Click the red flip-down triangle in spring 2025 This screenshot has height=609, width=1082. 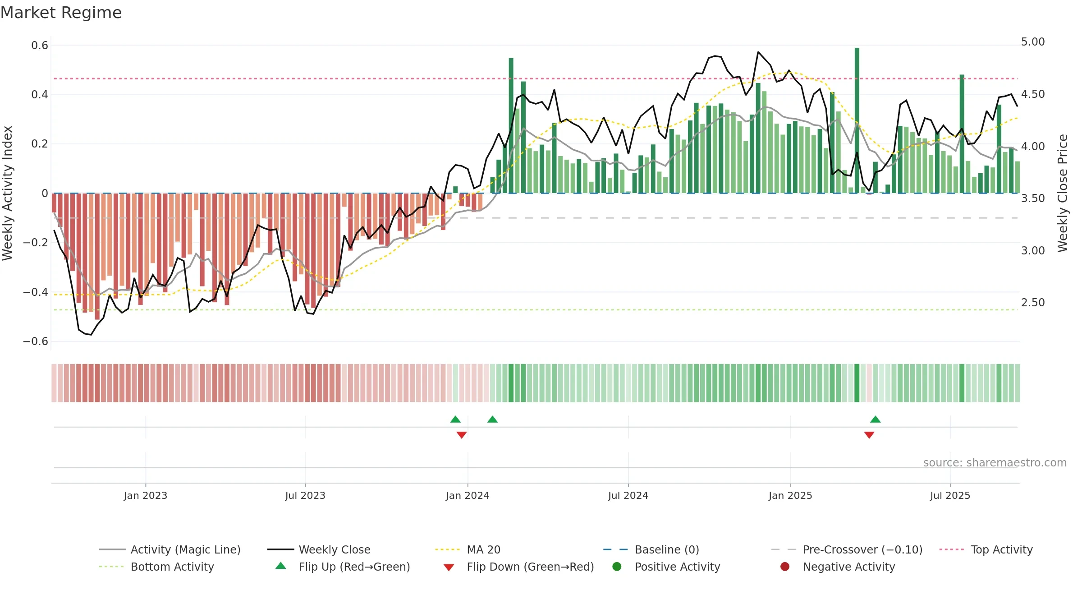click(x=869, y=435)
